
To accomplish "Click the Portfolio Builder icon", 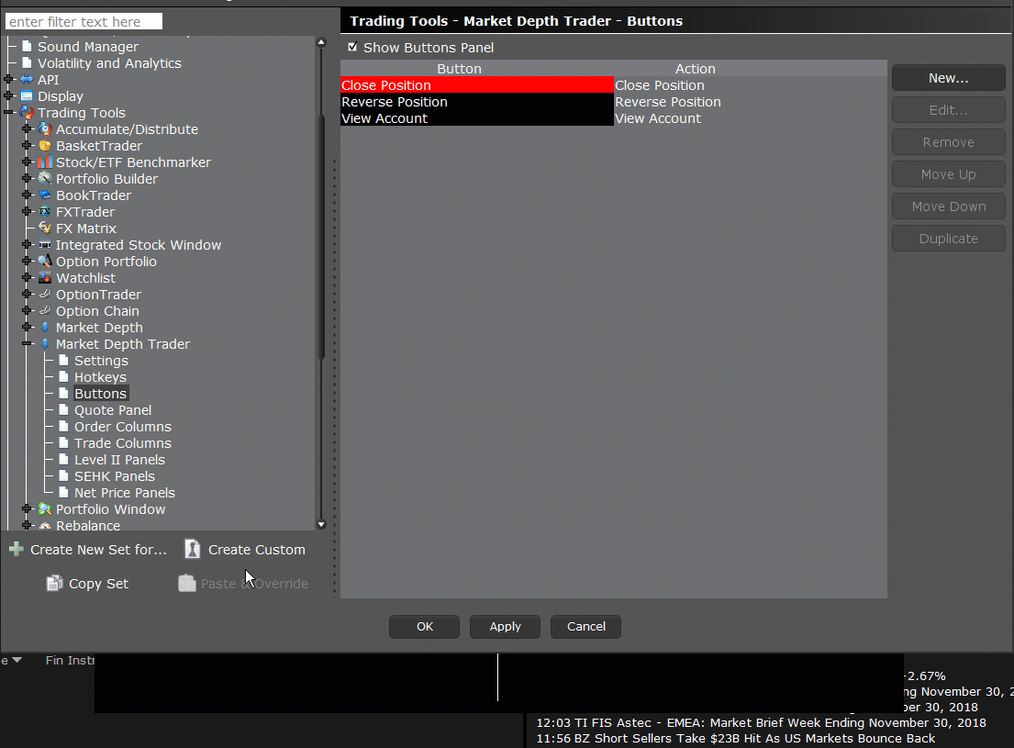I will 45,179.
